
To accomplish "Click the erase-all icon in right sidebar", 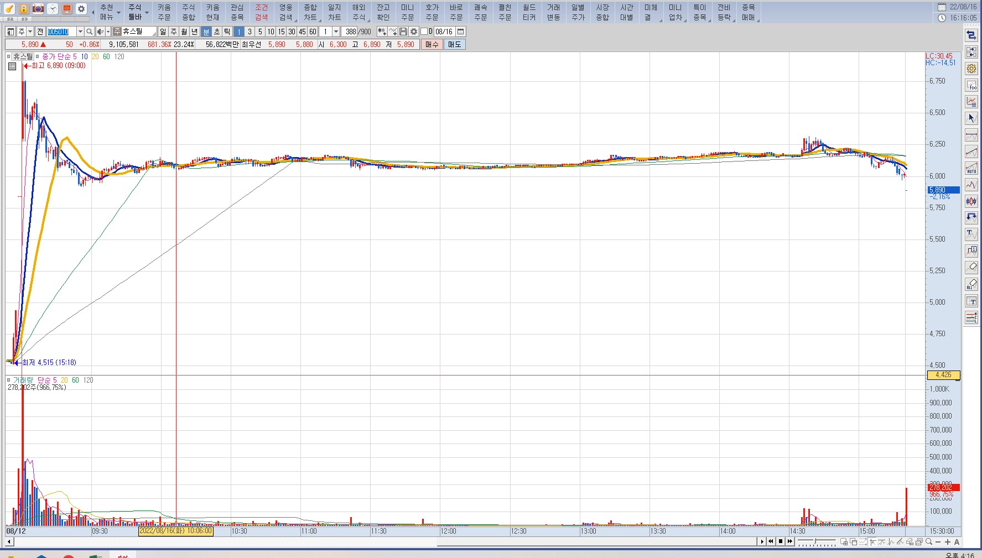I will pyautogui.click(x=971, y=284).
